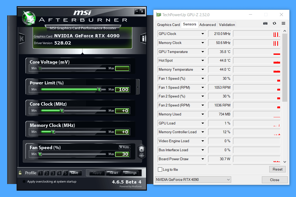Click the GPU-Z scrollbar up arrow
This screenshot has height=197, width=296.
(x=285, y=31)
